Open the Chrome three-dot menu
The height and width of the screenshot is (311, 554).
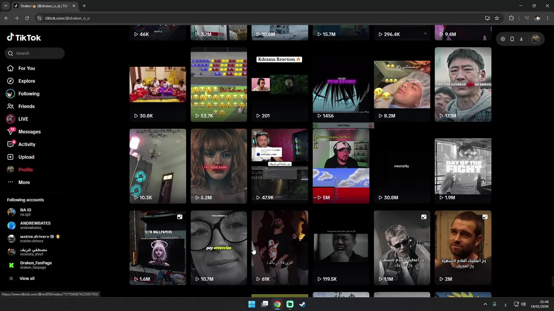(x=548, y=18)
